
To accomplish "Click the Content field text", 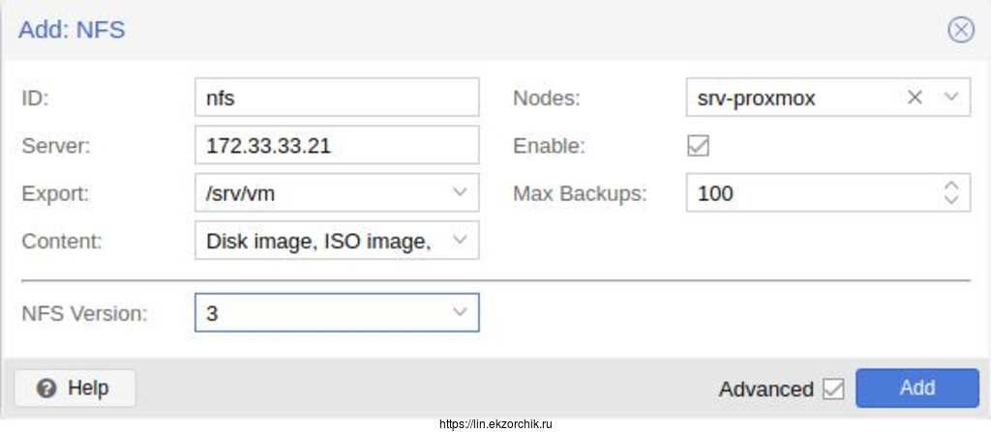I will click(319, 241).
